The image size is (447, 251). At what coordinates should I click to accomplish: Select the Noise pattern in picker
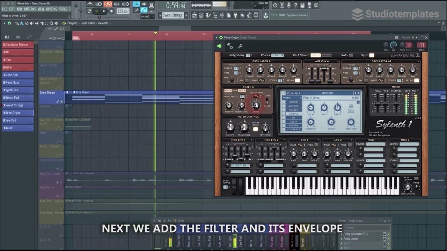tap(18, 128)
